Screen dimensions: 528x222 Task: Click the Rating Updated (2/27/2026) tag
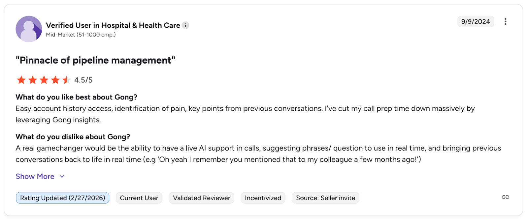click(x=63, y=198)
